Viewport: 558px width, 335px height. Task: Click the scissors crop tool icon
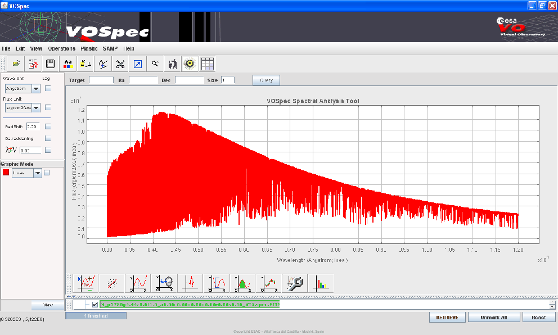[120, 64]
